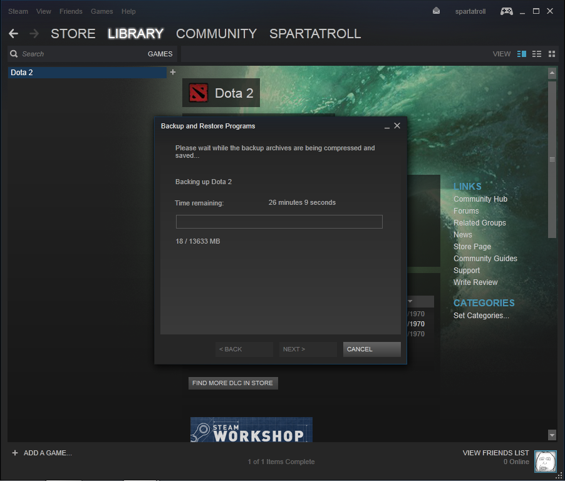Open the Community Hub link

pyautogui.click(x=480, y=199)
